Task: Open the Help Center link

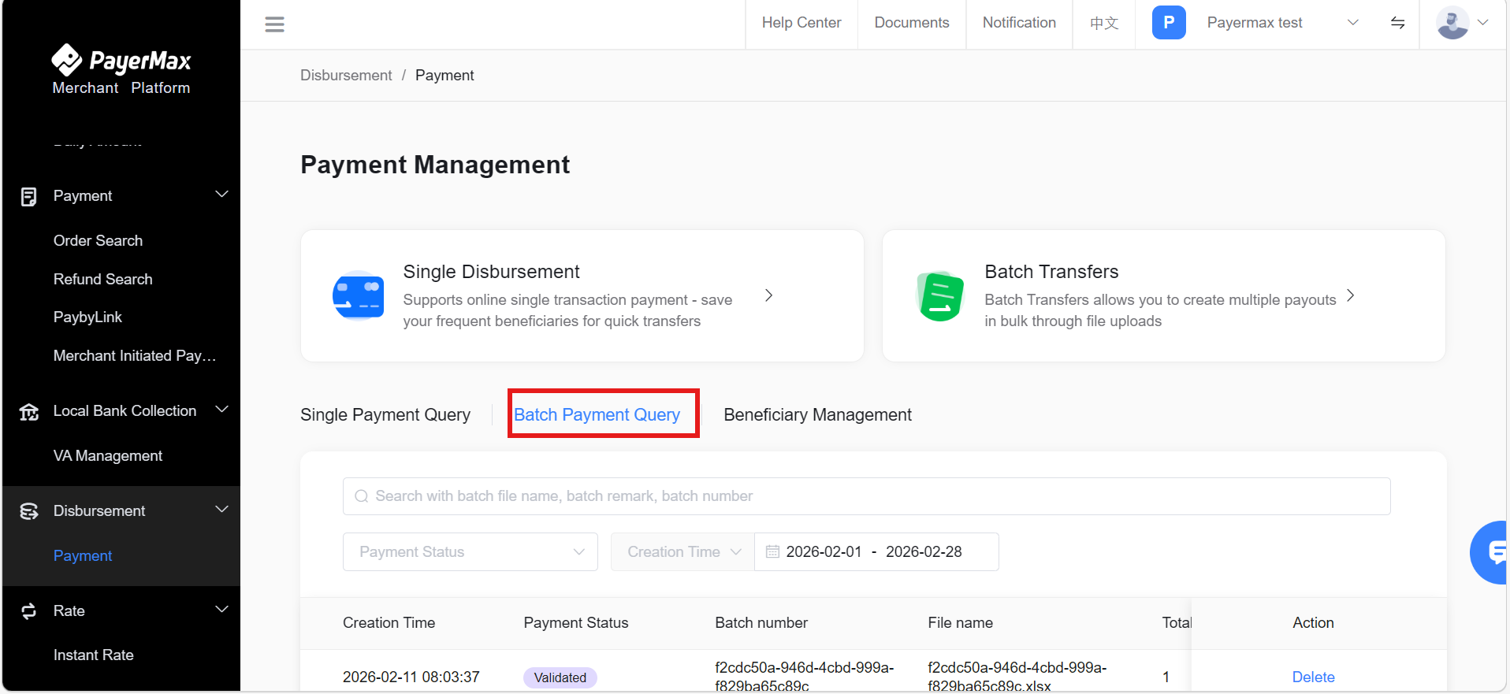Action: pyautogui.click(x=801, y=23)
